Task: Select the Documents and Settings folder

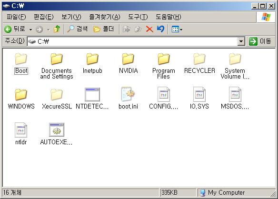Action: tap(57, 66)
